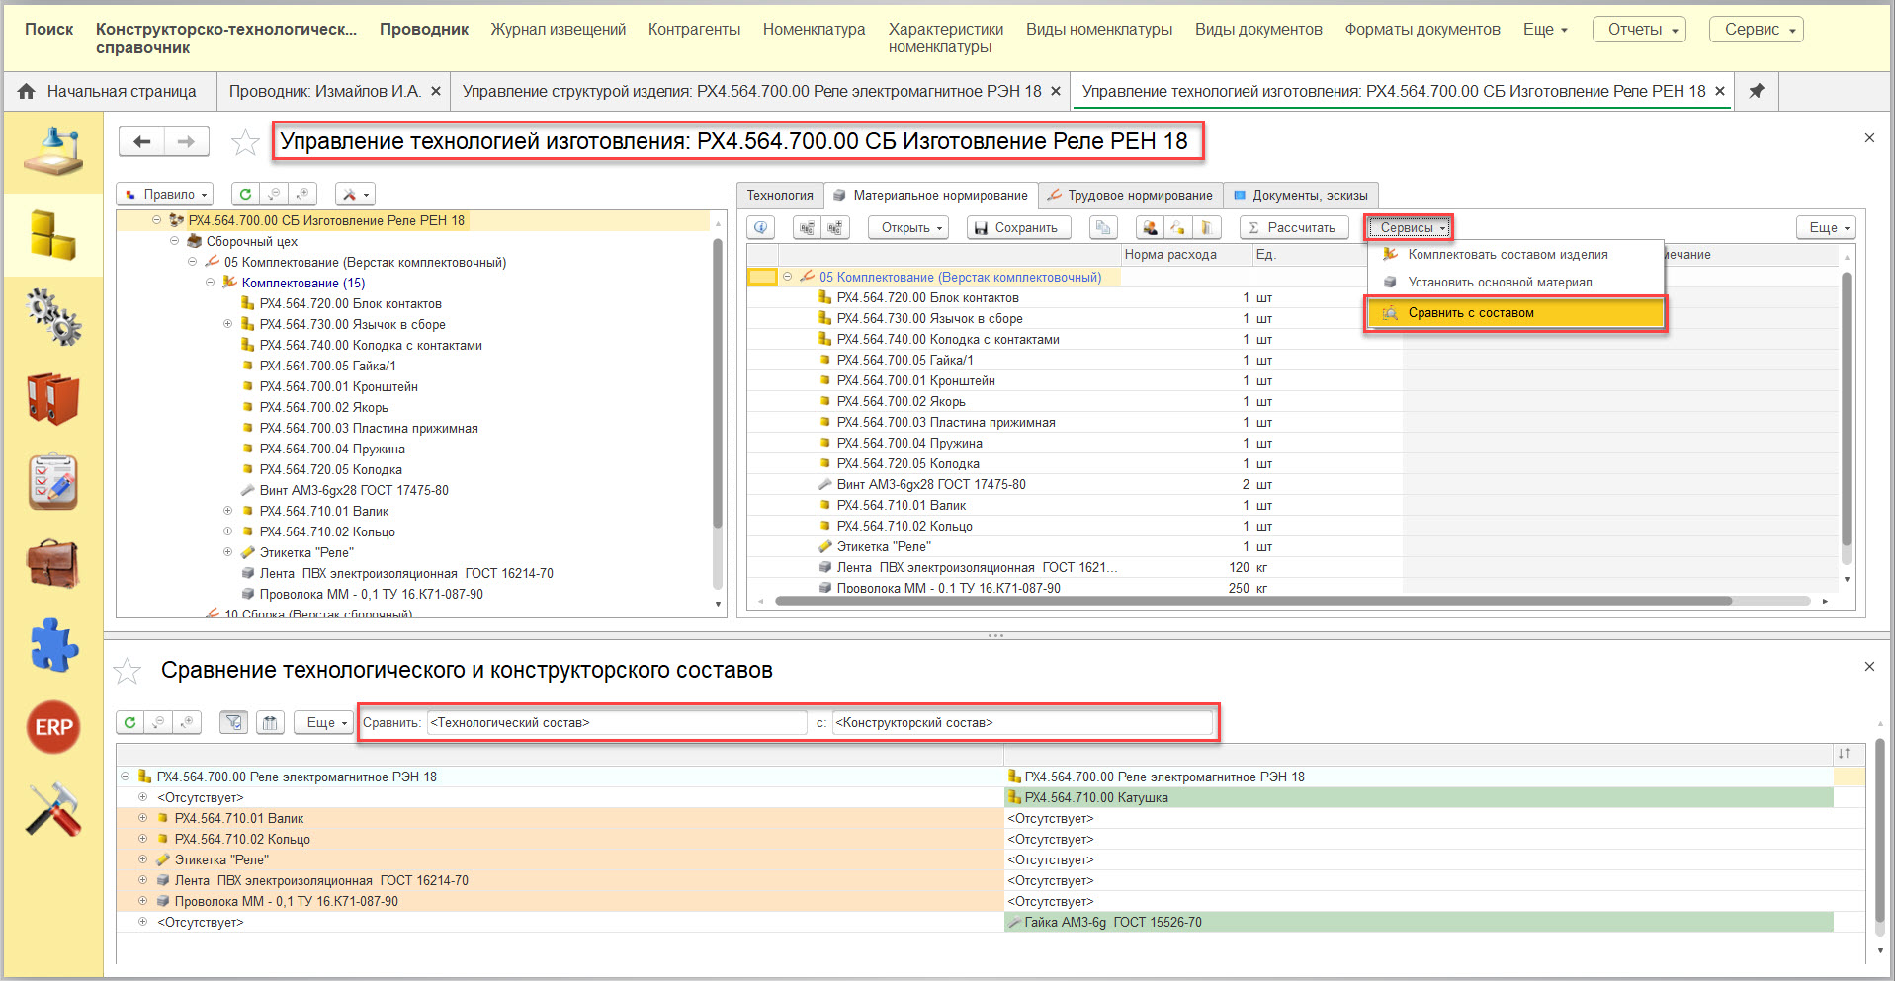
Task: Expand the РХ4.564.710.01 Валик comparison row
Action: point(142,818)
